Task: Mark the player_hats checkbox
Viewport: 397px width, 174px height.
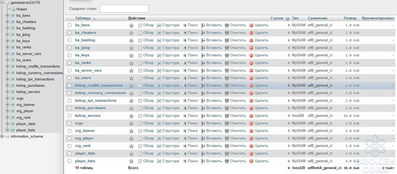Action: [x=70, y=161]
